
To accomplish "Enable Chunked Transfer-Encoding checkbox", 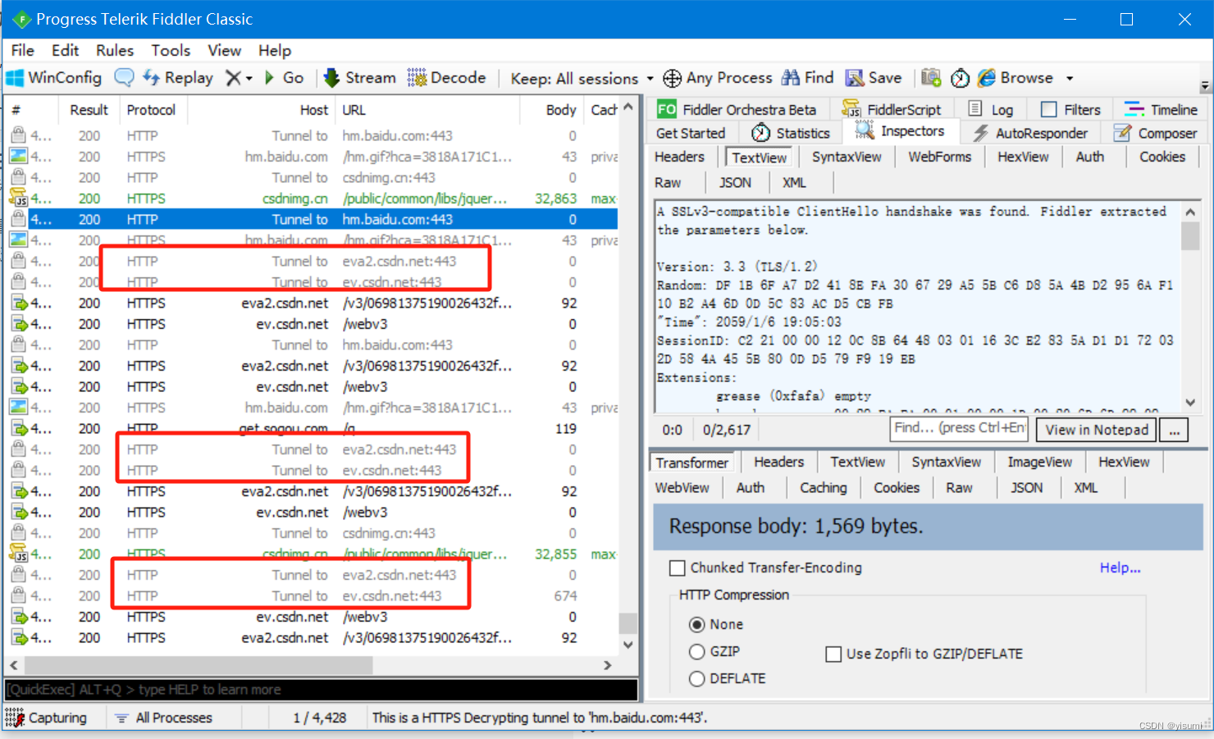I will tap(677, 568).
